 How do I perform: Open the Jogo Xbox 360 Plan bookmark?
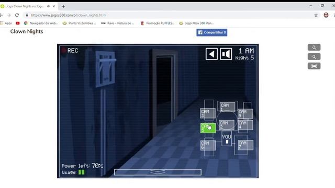tap(196, 23)
